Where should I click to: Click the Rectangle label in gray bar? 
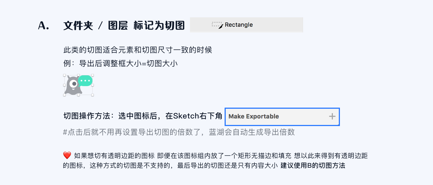coord(239,25)
